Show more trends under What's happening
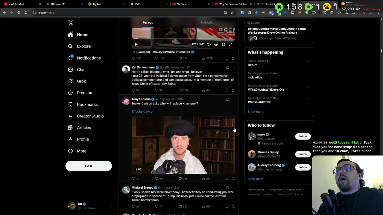This screenshot has height=215, width=383. [255, 112]
